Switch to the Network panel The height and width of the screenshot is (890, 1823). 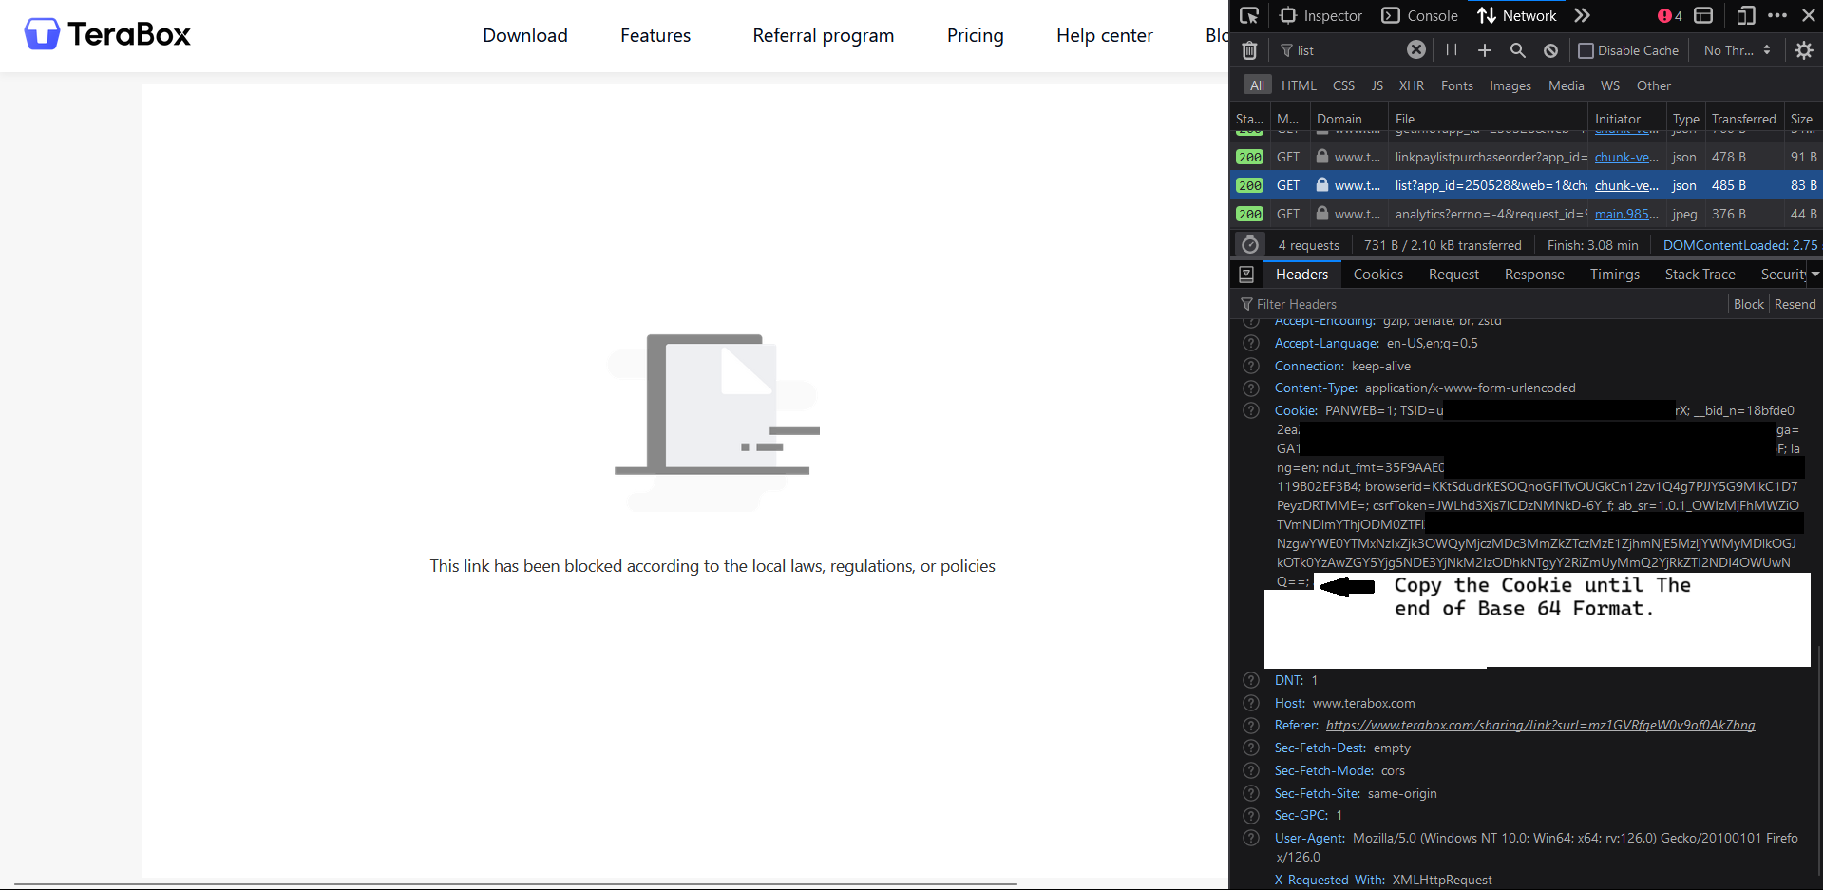[x=1517, y=15]
